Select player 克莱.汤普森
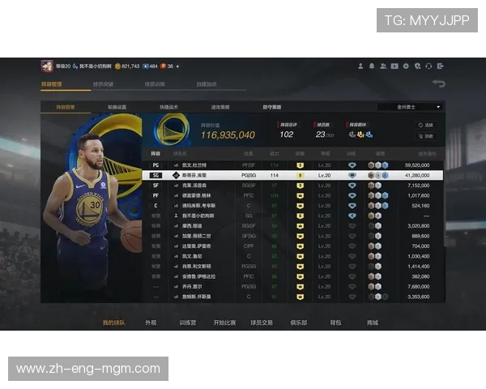Viewport: 486px width, 389px height. tap(194, 186)
